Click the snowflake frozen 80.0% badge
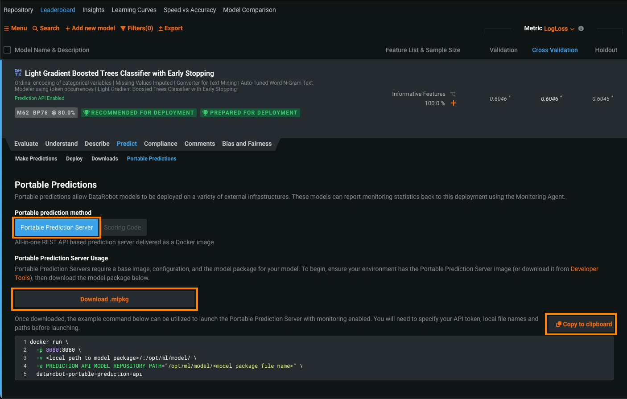The width and height of the screenshot is (627, 399). 63,113
